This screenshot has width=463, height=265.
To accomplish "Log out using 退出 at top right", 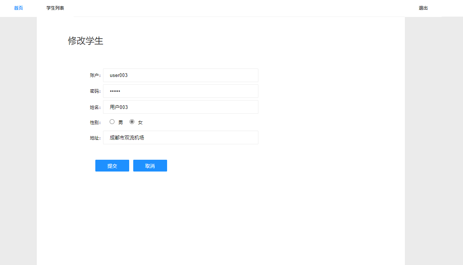I will click(x=423, y=8).
